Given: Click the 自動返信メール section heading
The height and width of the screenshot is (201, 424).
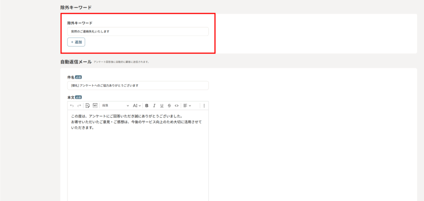Looking at the screenshot, I should (x=76, y=62).
